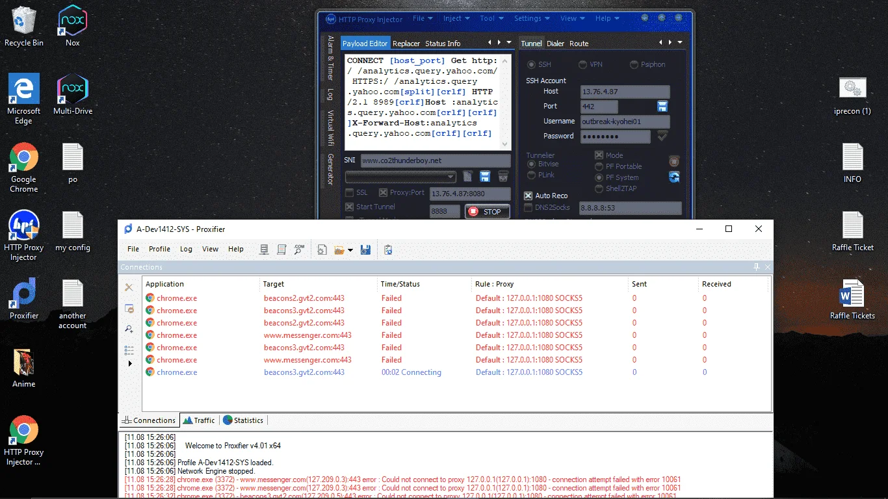
Task: Select PF Portable mode option
Action: pyautogui.click(x=599, y=166)
